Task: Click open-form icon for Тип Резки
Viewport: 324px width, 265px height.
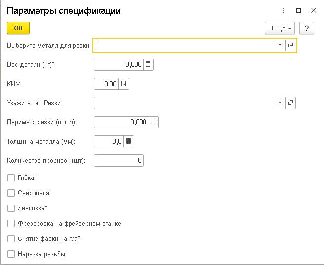Action: click(291, 103)
